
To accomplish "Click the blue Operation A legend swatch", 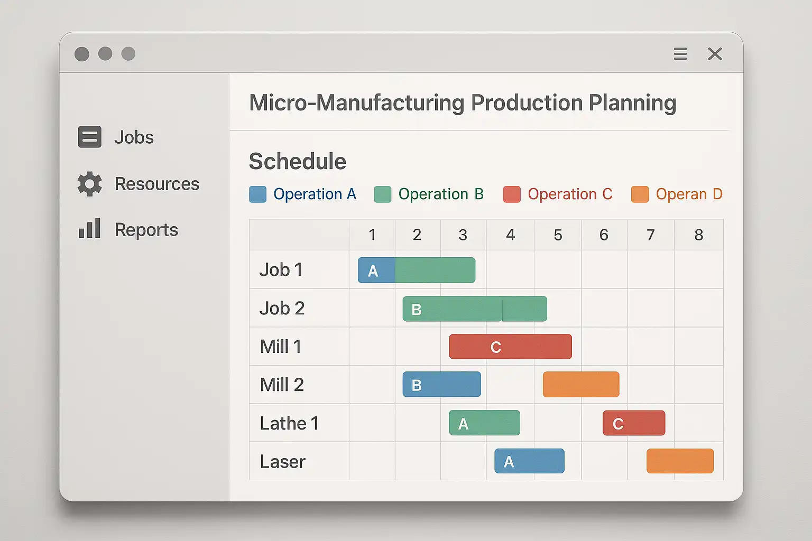I will pos(257,194).
